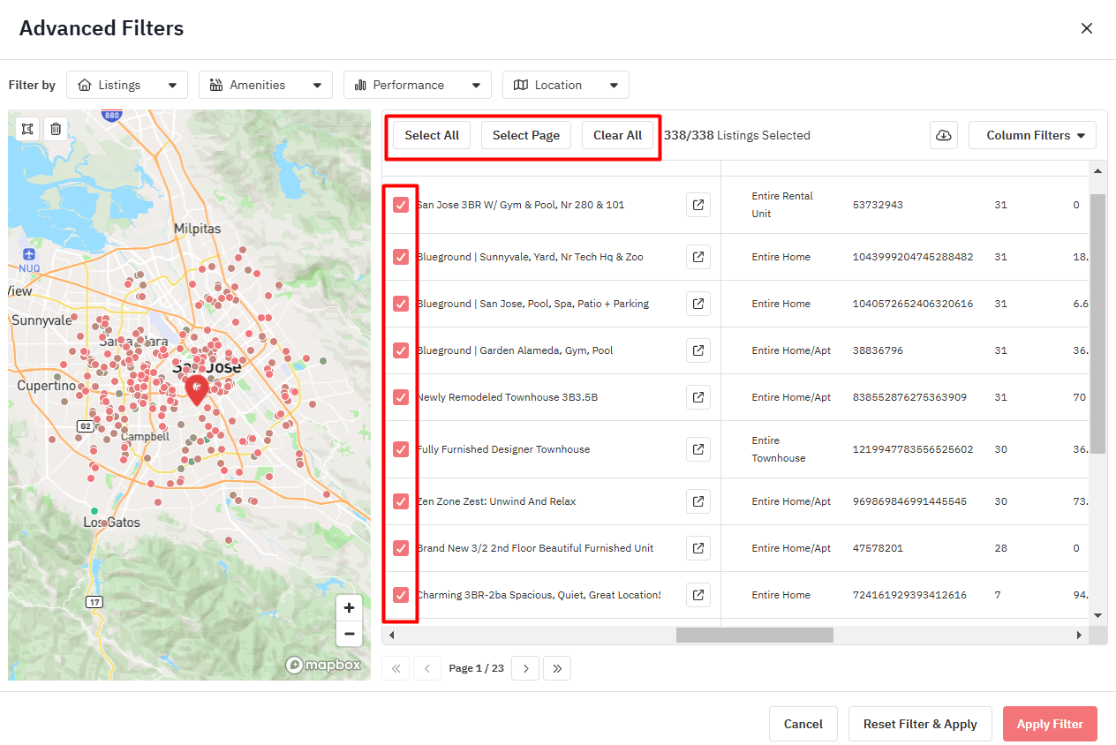The height and width of the screenshot is (745, 1116).
Task: Click the trash icon to delete map selection
Action: click(x=55, y=128)
